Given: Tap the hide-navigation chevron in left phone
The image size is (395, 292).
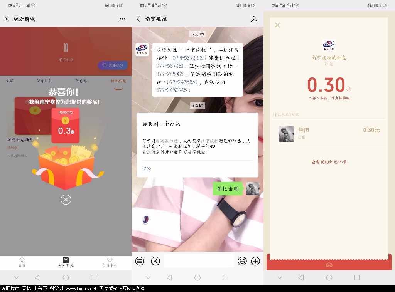Looking at the screenshot, I should [16, 277].
